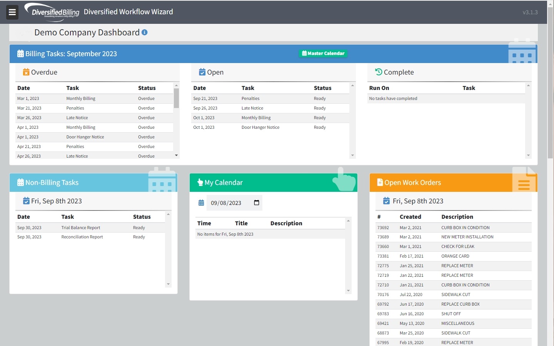The image size is (554, 346).
Task: Click the Overdue calendar icon
Action: [26, 72]
